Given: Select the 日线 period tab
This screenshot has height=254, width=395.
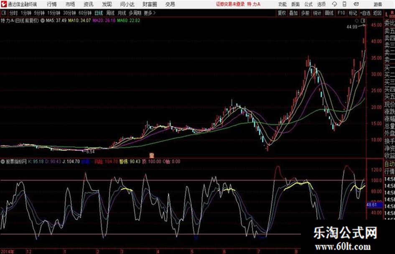Looking at the screenshot, I should pyautogui.click(x=99, y=13).
